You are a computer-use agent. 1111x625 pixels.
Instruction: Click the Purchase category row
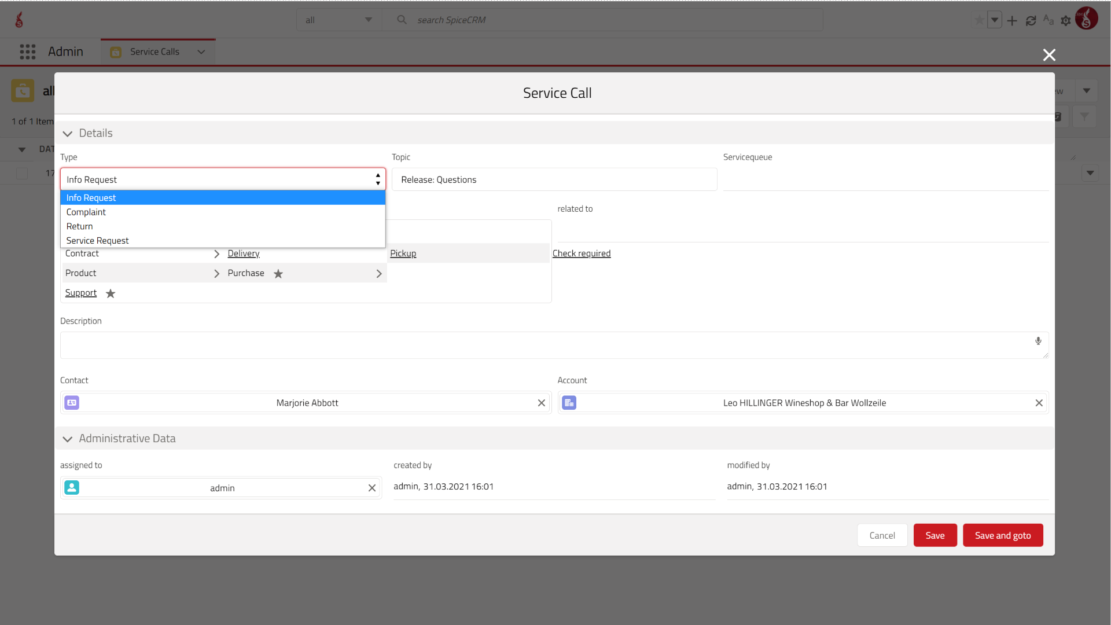tap(306, 273)
